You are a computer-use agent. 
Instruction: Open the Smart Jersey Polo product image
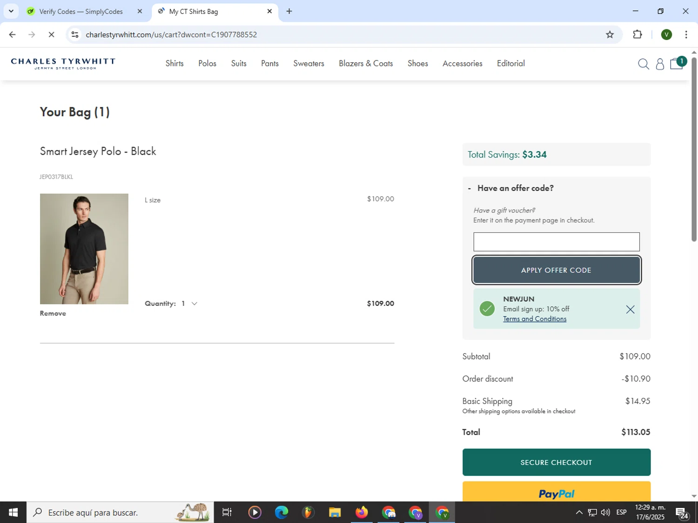pos(84,249)
